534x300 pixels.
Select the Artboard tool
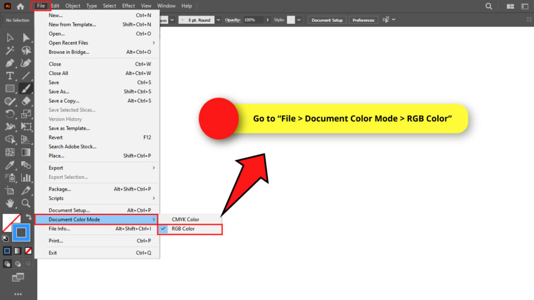(x=10, y=191)
